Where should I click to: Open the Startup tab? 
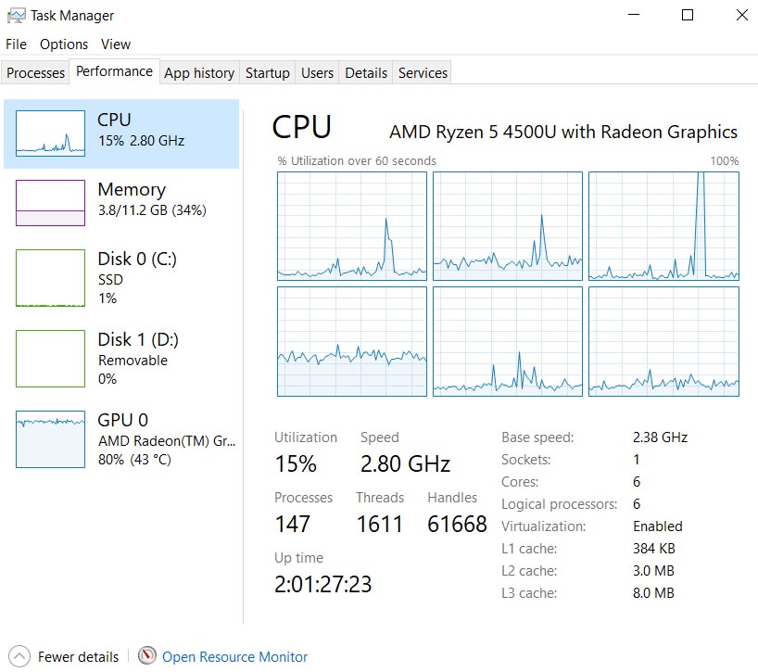pos(267,72)
